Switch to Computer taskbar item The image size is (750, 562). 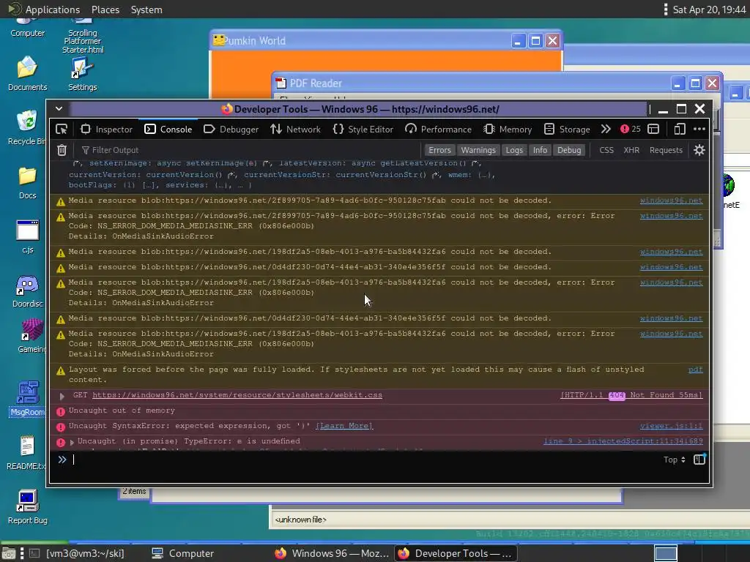coord(182,553)
